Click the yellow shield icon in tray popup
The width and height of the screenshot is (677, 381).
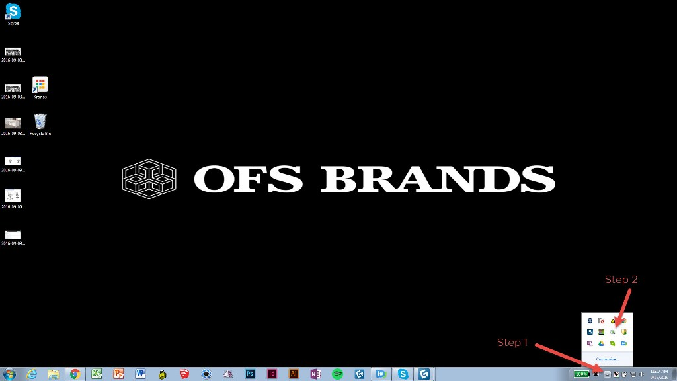click(x=624, y=332)
